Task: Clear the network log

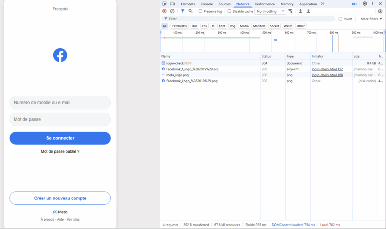Action: 172,11
